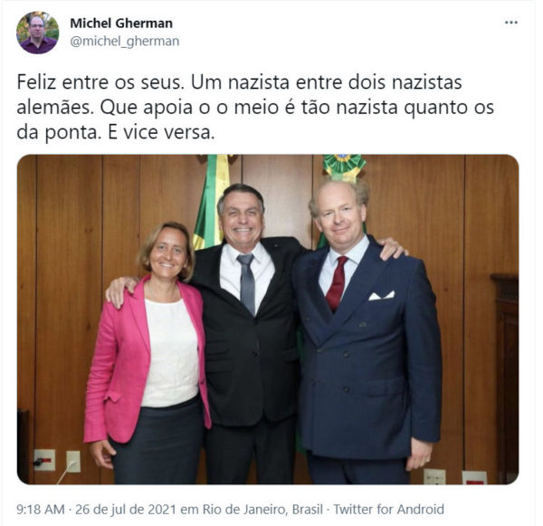Click the green and yellow rosette on wall
This screenshot has height=526, width=543.
344,167
